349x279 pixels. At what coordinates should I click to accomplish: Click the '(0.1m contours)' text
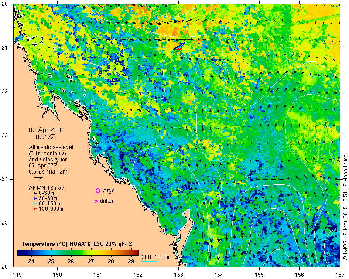48,153
